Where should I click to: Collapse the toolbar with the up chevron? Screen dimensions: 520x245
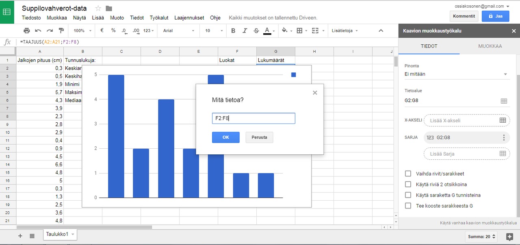coord(381,30)
